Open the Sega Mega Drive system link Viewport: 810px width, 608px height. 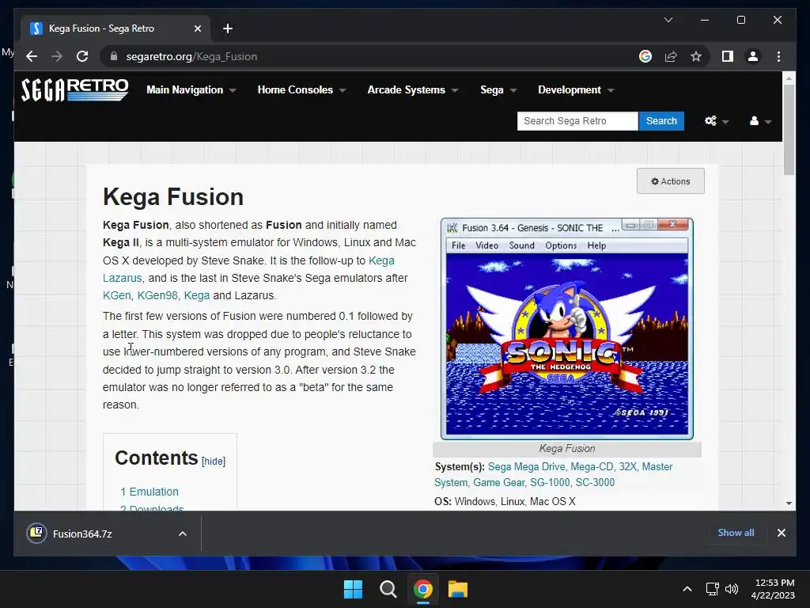[526, 467]
